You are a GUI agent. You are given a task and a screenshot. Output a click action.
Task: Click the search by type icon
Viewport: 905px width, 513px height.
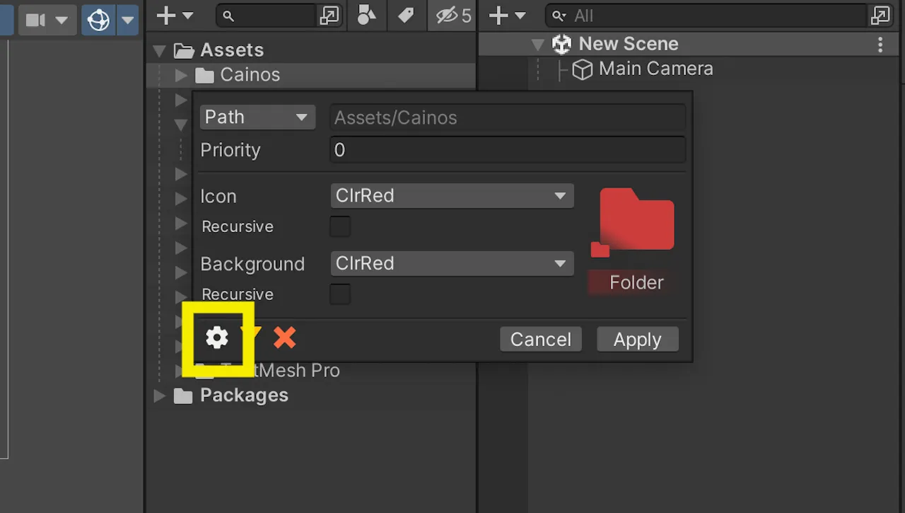point(366,16)
